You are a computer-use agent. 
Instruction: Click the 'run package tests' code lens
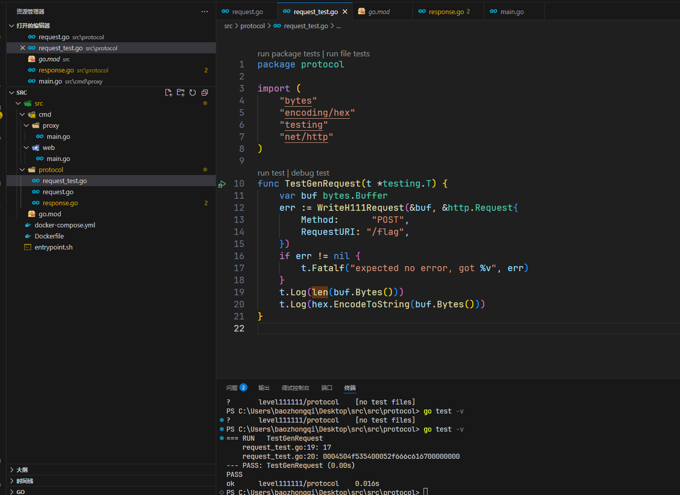tap(289, 54)
